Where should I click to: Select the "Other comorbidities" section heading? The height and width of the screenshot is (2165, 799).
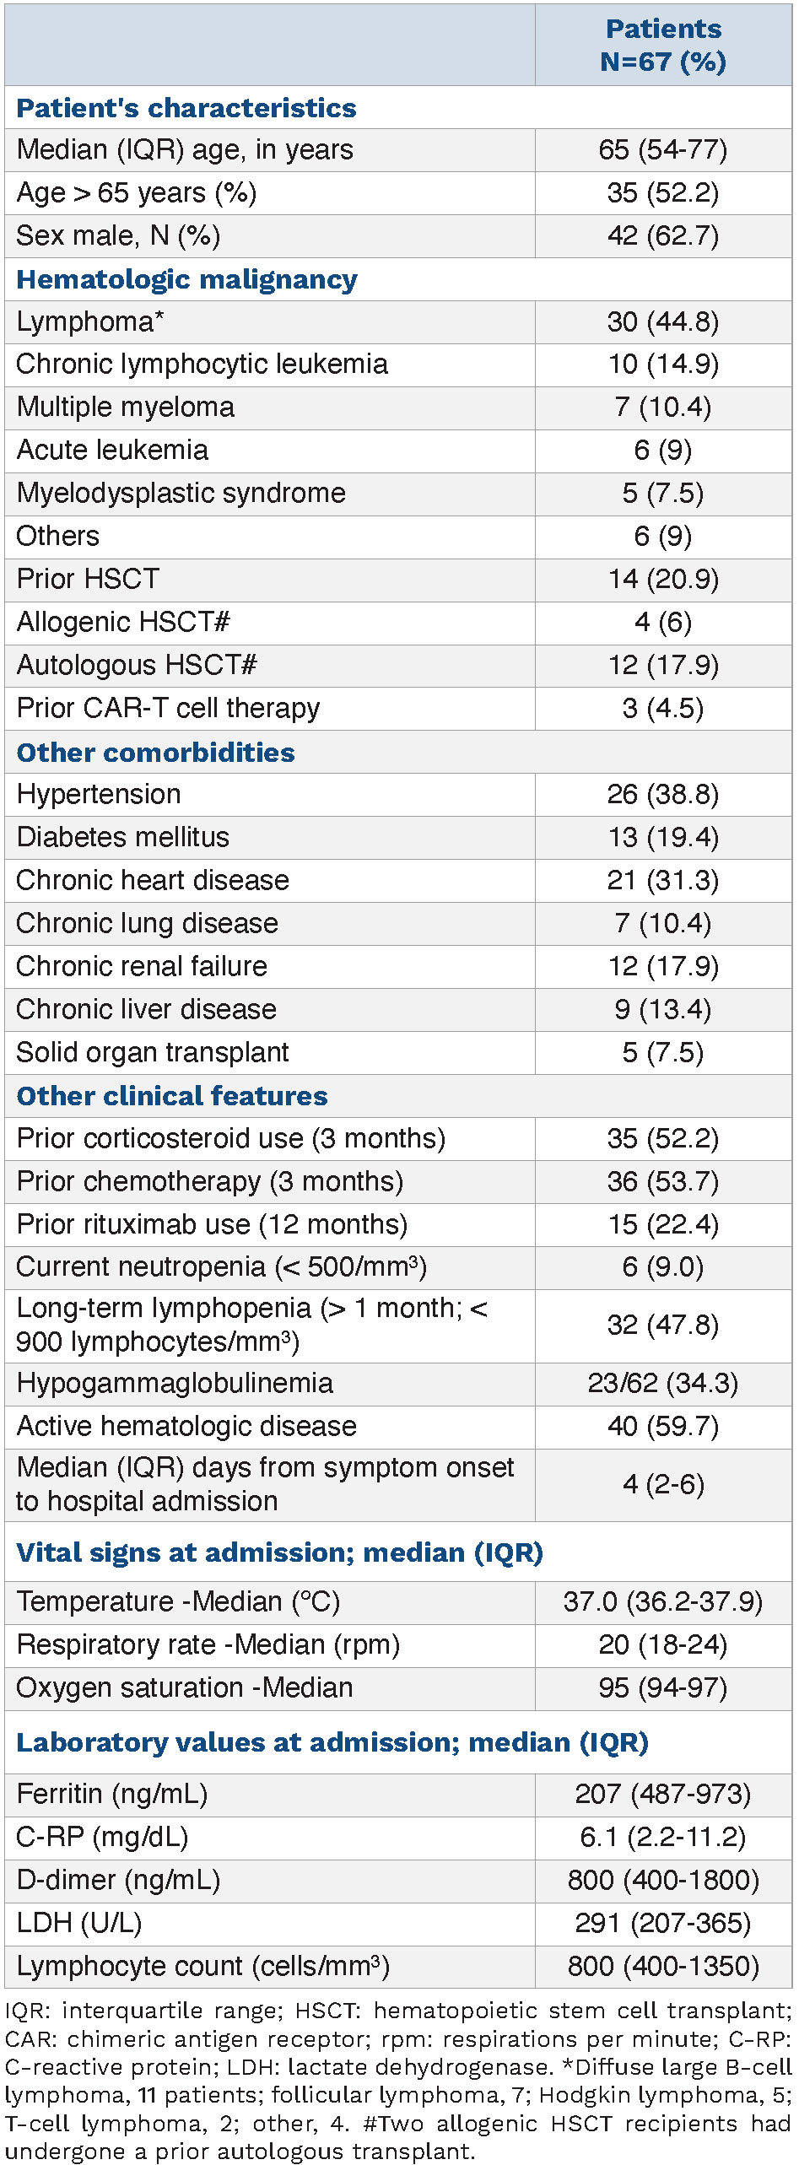[x=155, y=753]
